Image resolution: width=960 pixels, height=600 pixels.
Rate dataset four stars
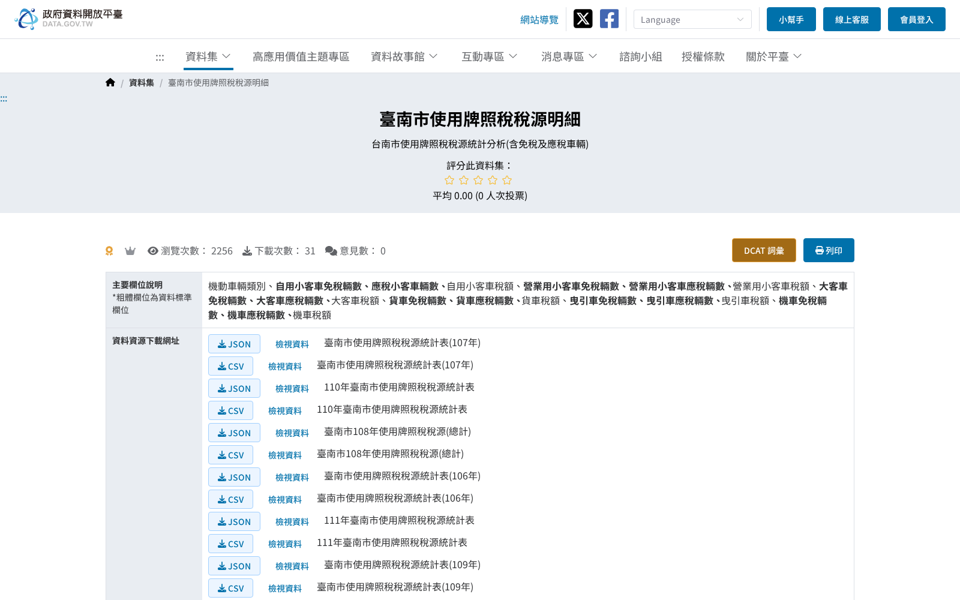493,180
